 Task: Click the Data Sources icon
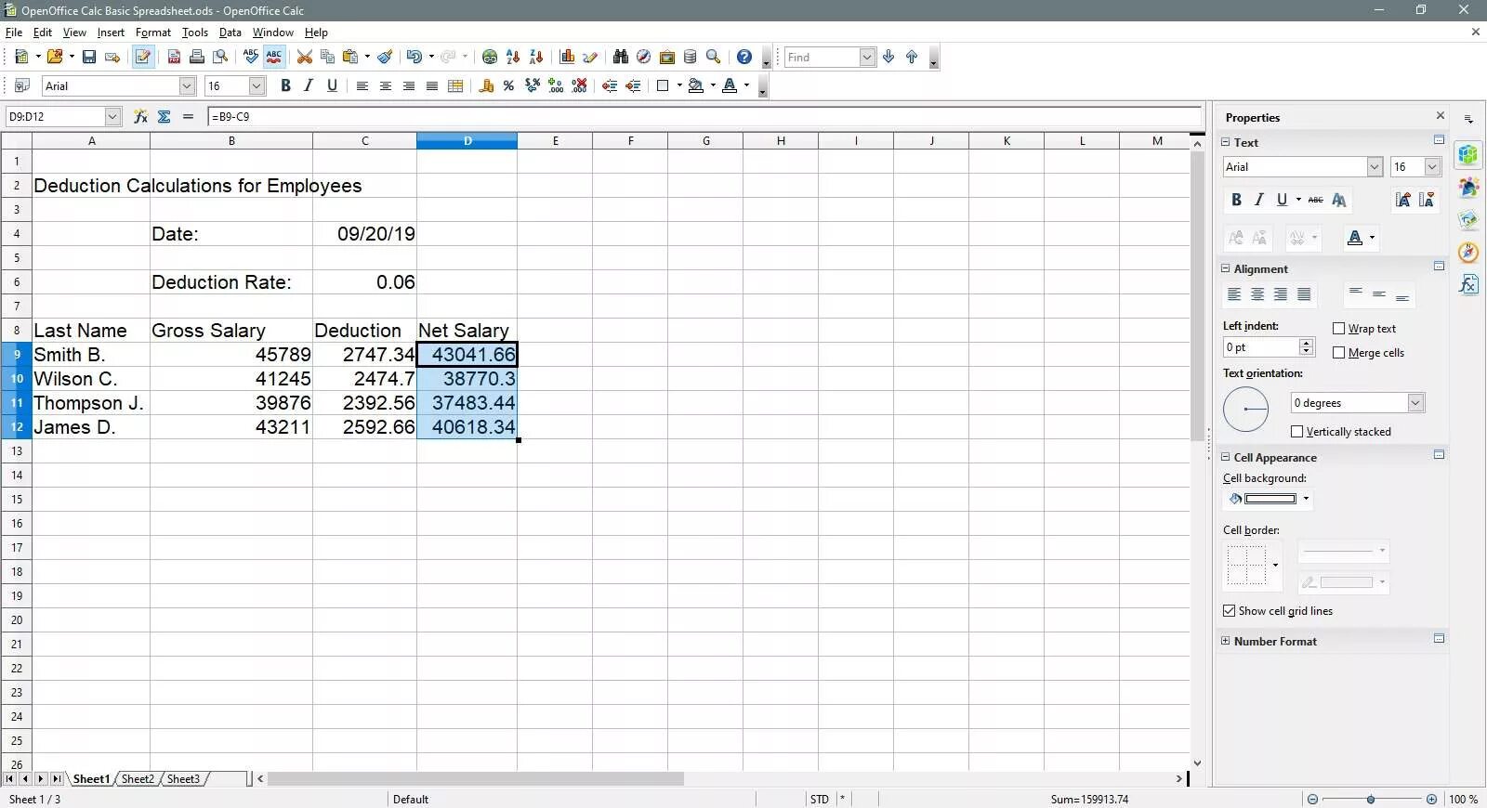690,57
